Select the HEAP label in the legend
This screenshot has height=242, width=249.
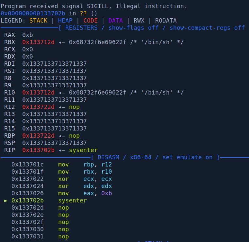[x=65, y=21]
